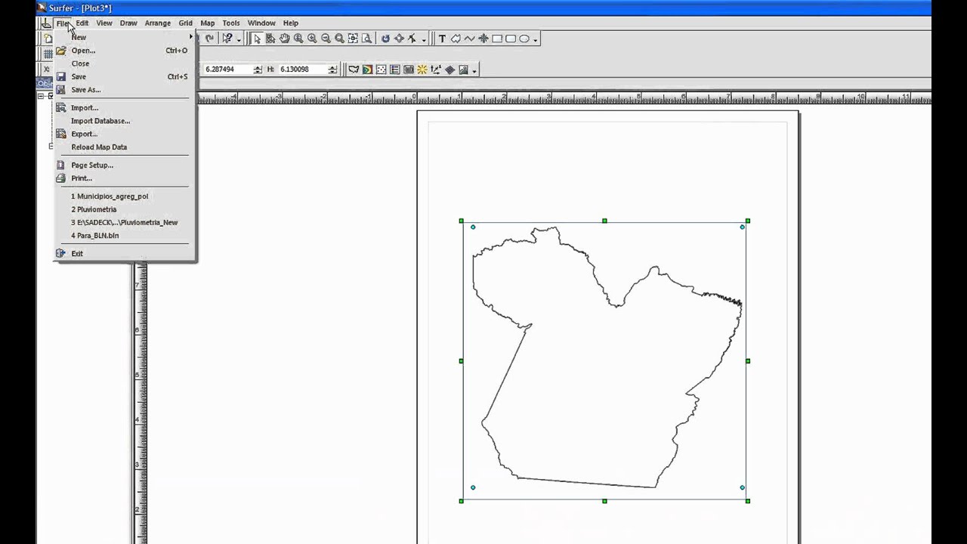Screen dimensions: 967x544
Task: Create a new Vector Map
Action: pyautogui.click(x=435, y=70)
